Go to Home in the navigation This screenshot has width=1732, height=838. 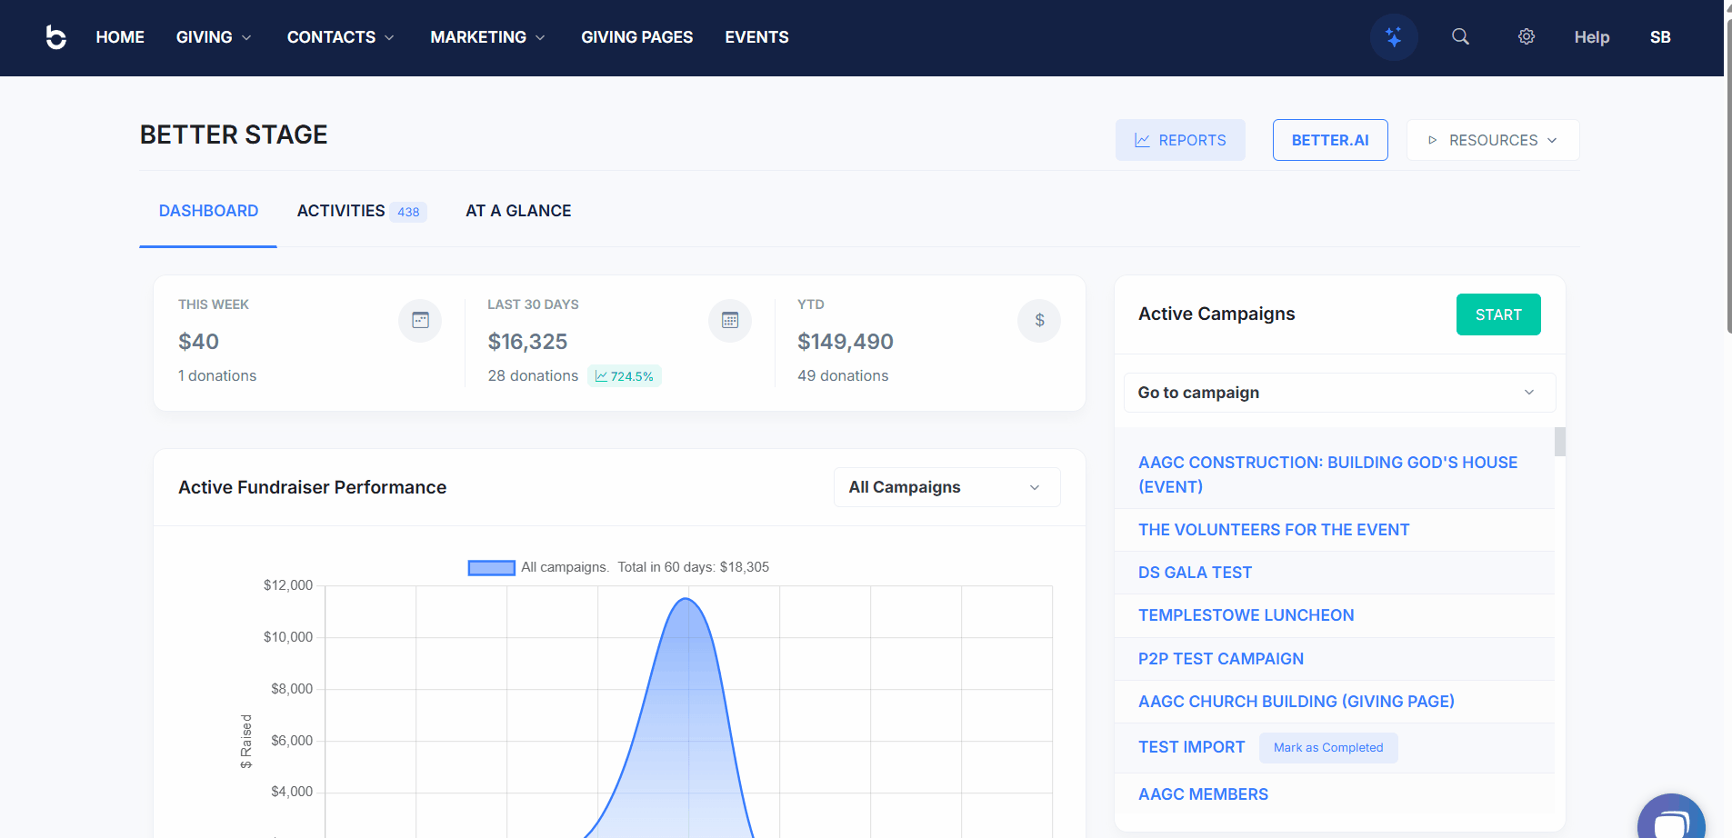120,37
